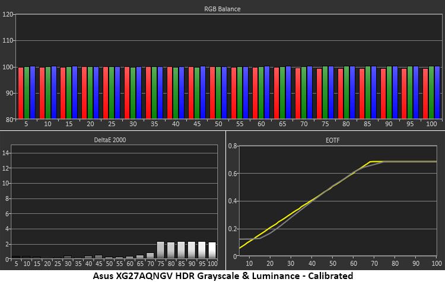
Task: Click the 10 x-axis label under EOTF
Action: click(x=249, y=263)
